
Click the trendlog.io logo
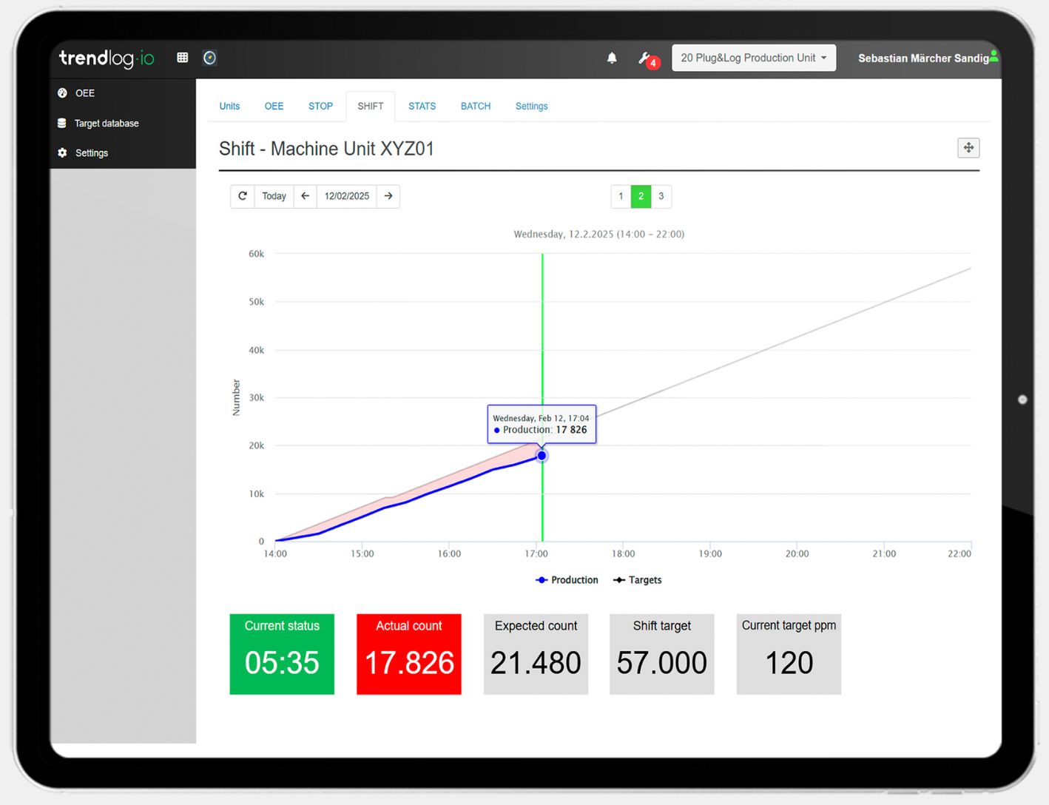[x=107, y=58]
